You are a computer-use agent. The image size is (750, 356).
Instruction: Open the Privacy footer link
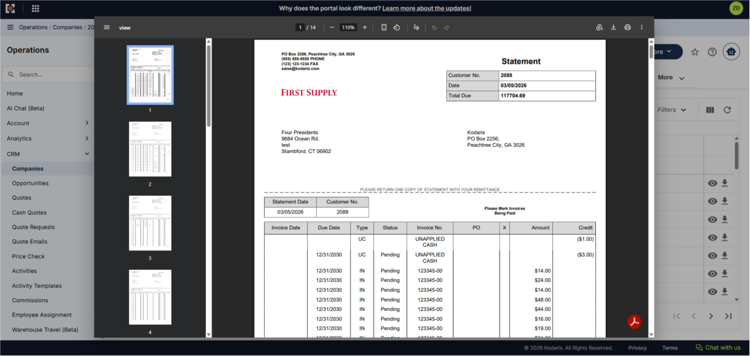637,348
